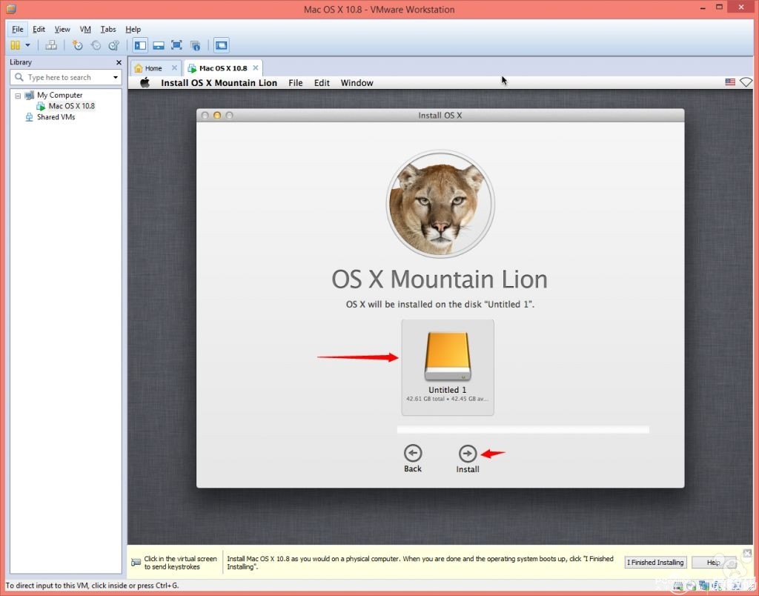Close the Mac OS X 10.8 tab
The width and height of the screenshot is (759, 596).
click(256, 67)
